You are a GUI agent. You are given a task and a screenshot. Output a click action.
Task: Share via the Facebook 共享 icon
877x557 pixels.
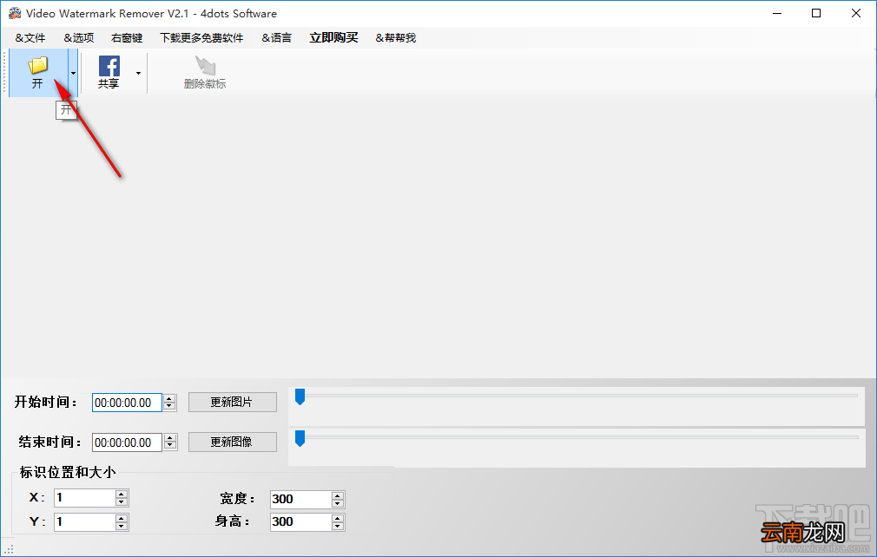[x=109, y=73]
